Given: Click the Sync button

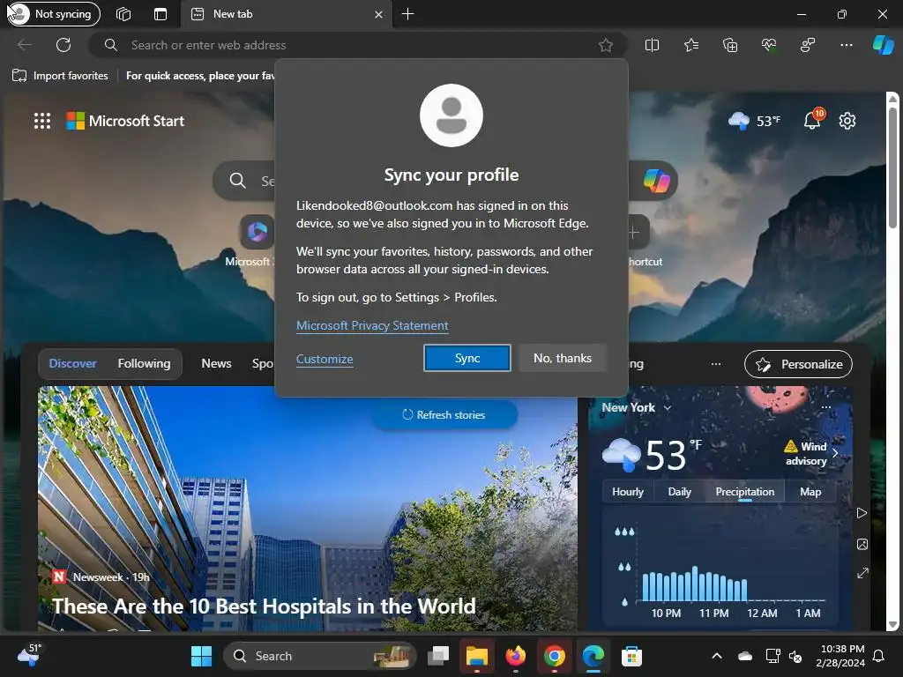Looking at the screenshot, I should 467,358.
